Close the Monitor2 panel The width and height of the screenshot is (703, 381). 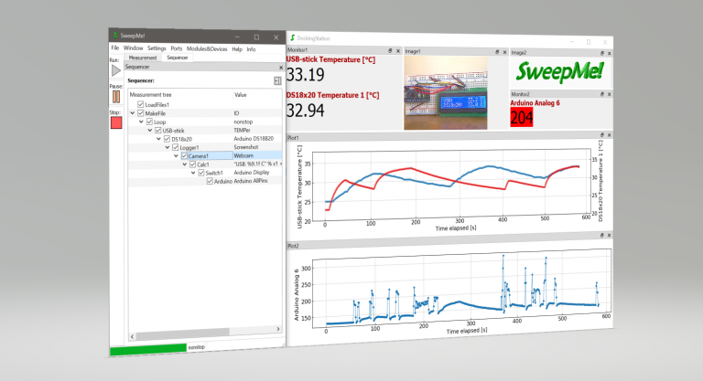[610, 94]
